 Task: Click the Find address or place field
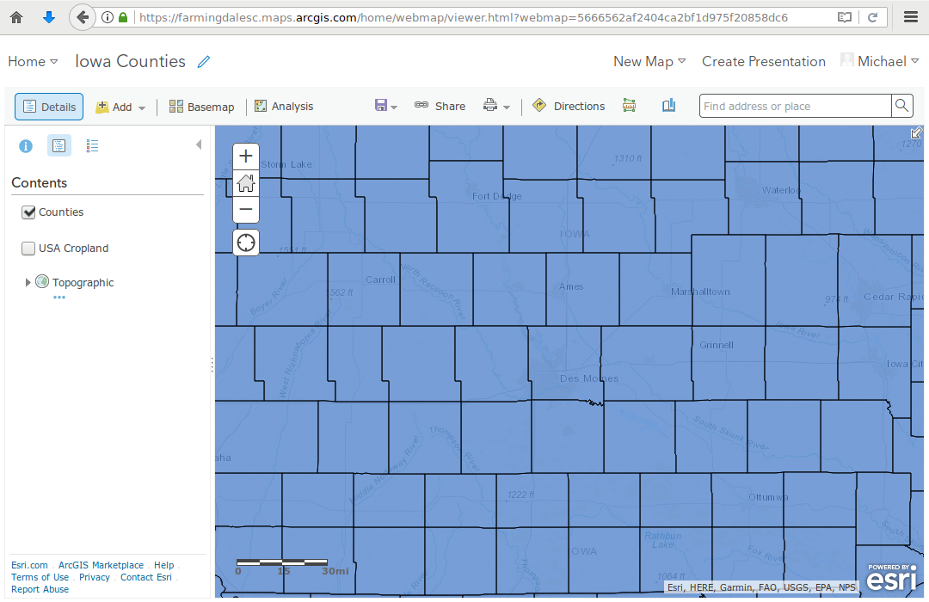(x=795, y=106)
